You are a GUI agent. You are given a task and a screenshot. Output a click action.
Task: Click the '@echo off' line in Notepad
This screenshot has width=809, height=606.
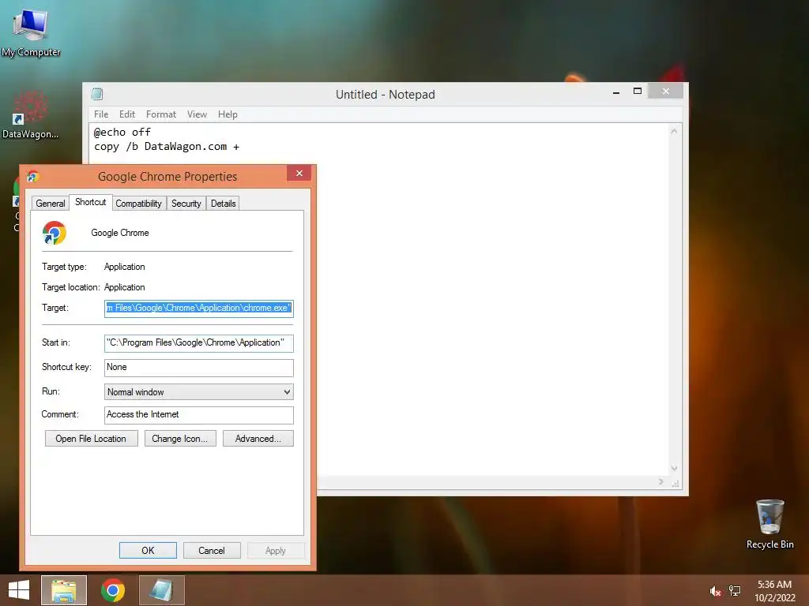122,133
